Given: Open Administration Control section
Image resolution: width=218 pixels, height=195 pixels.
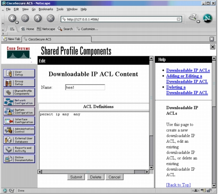Looking at the screenshot, I should [19, 130].
